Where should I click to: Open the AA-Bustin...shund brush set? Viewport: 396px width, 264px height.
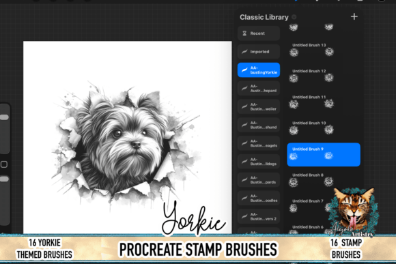[259, 125]
